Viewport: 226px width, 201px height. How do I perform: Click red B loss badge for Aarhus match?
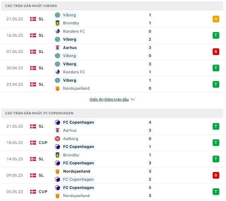tap(216, 52)
